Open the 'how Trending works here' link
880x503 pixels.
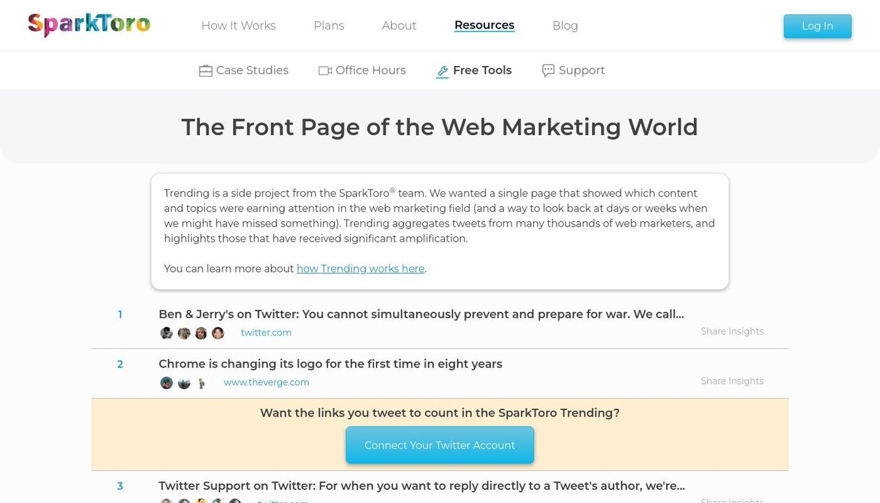click(x=360, y=269)
